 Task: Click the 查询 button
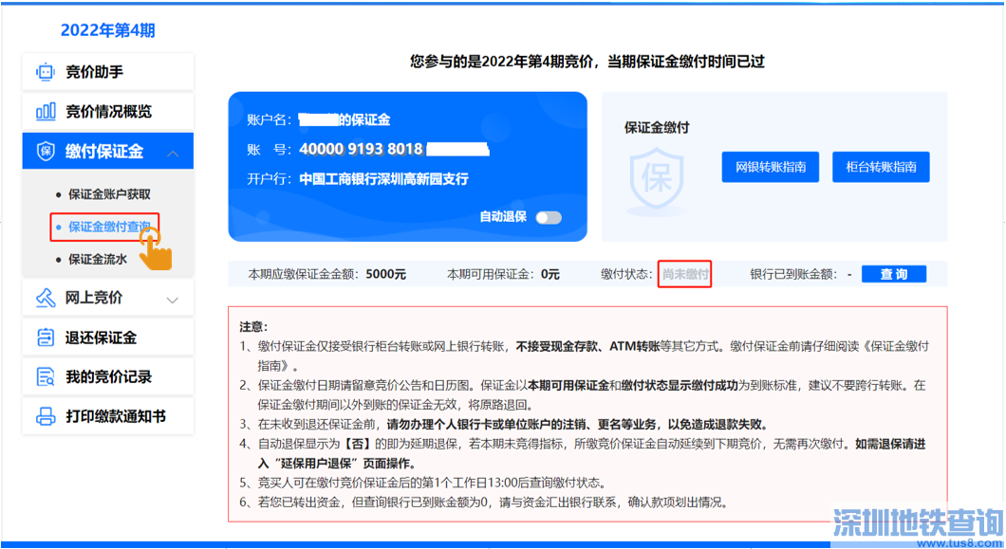pos(894,275)
